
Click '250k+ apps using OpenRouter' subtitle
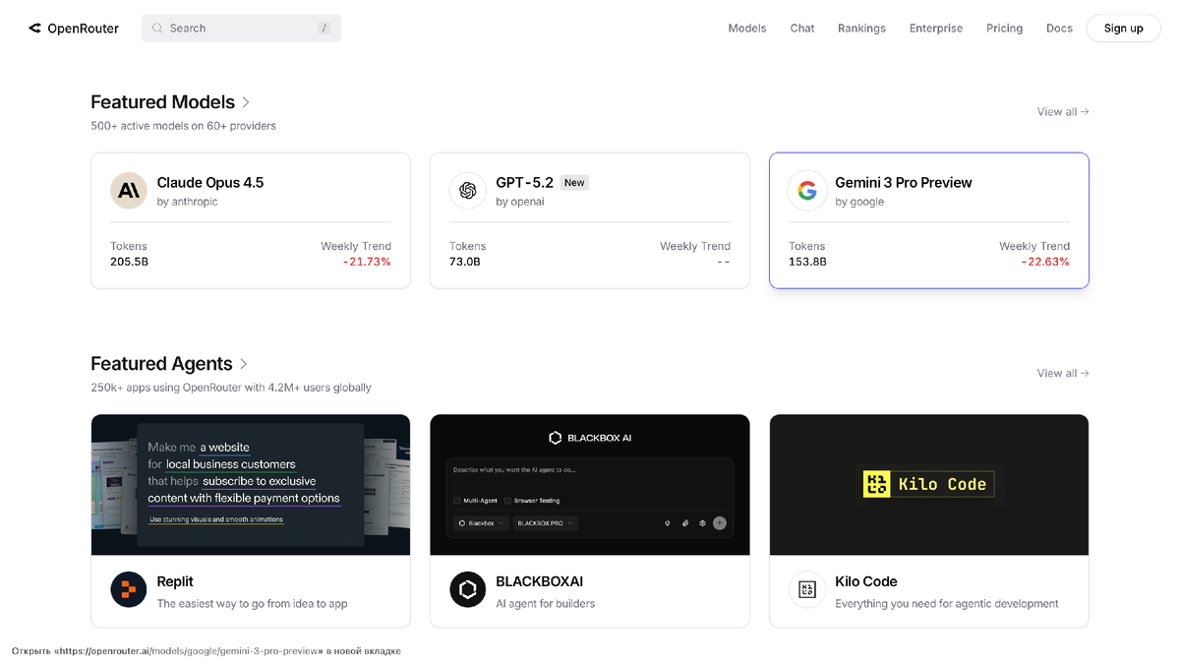(231, 388)
